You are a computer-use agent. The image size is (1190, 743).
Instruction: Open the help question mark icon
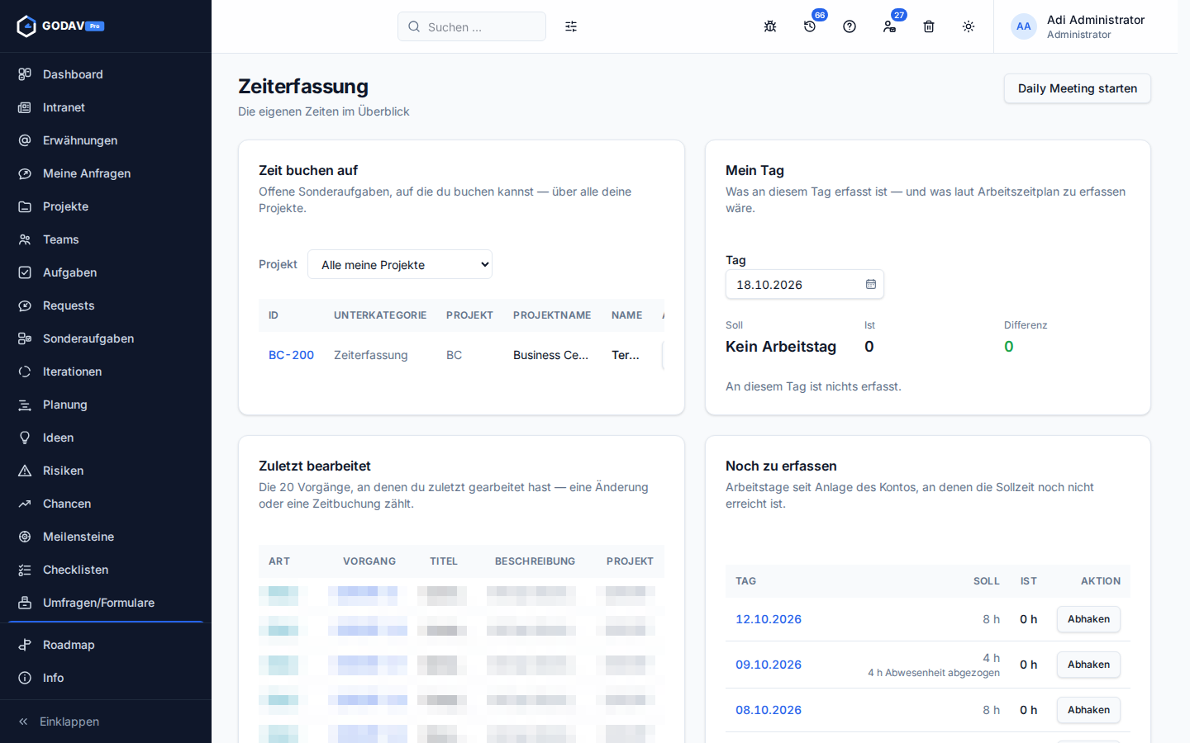pos(850,26)
